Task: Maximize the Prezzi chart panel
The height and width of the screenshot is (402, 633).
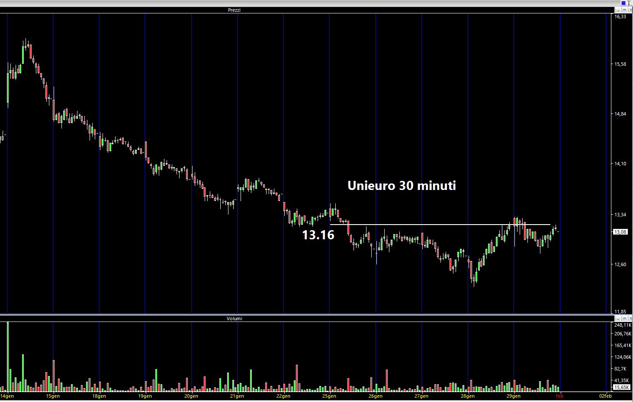Action: pos(624,10)
